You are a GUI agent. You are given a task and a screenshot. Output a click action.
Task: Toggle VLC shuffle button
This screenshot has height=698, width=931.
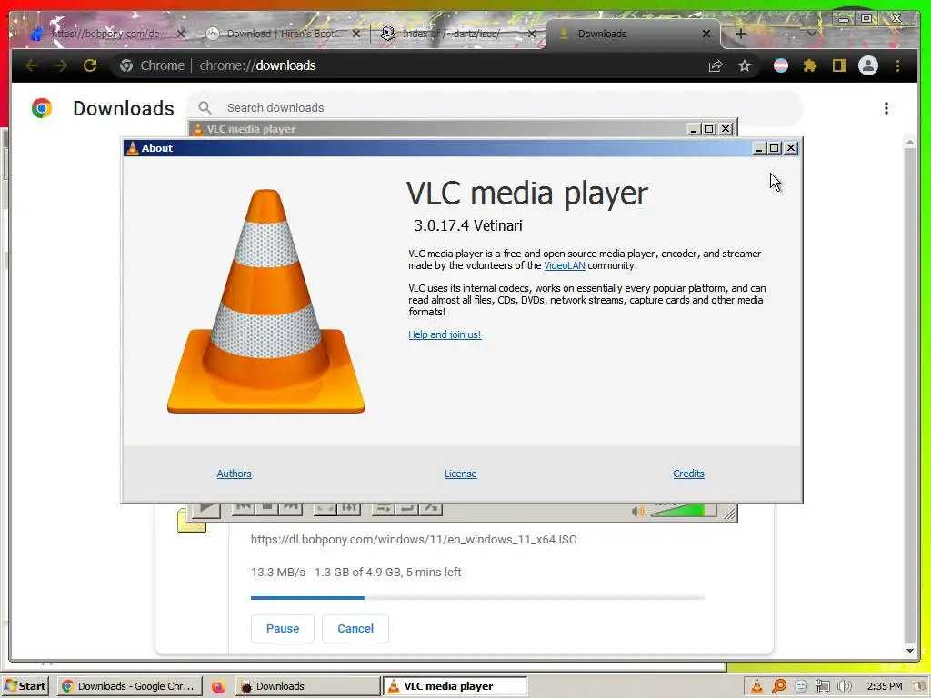pos(431,508)
